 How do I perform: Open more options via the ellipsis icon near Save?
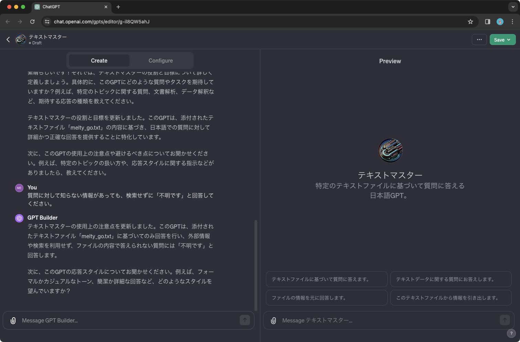point(479,40)
